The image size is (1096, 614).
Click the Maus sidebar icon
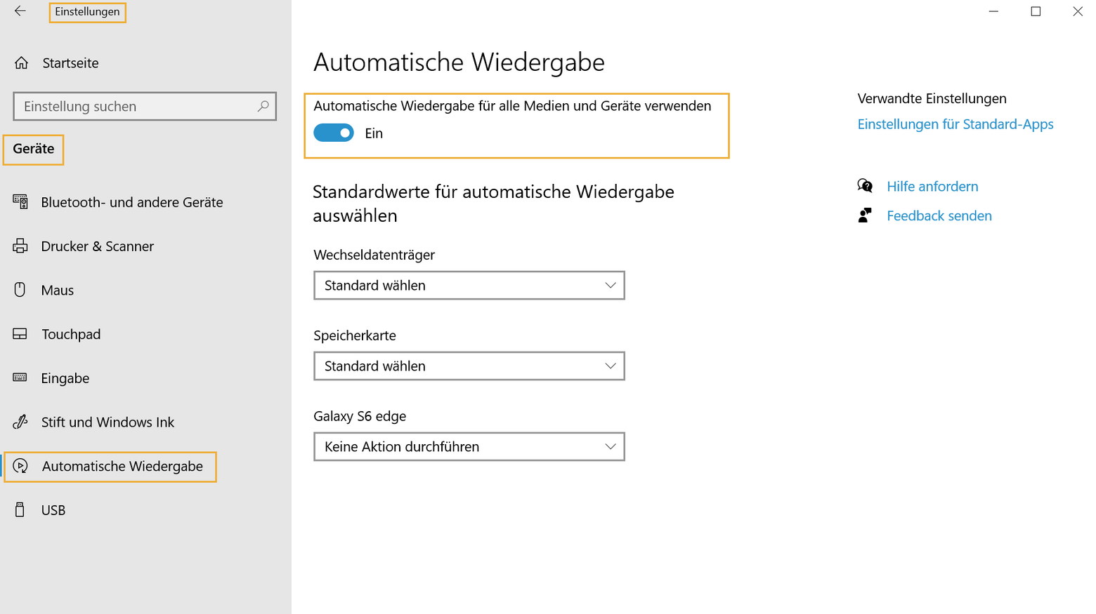pyautogui.click(x=20, y=290)
